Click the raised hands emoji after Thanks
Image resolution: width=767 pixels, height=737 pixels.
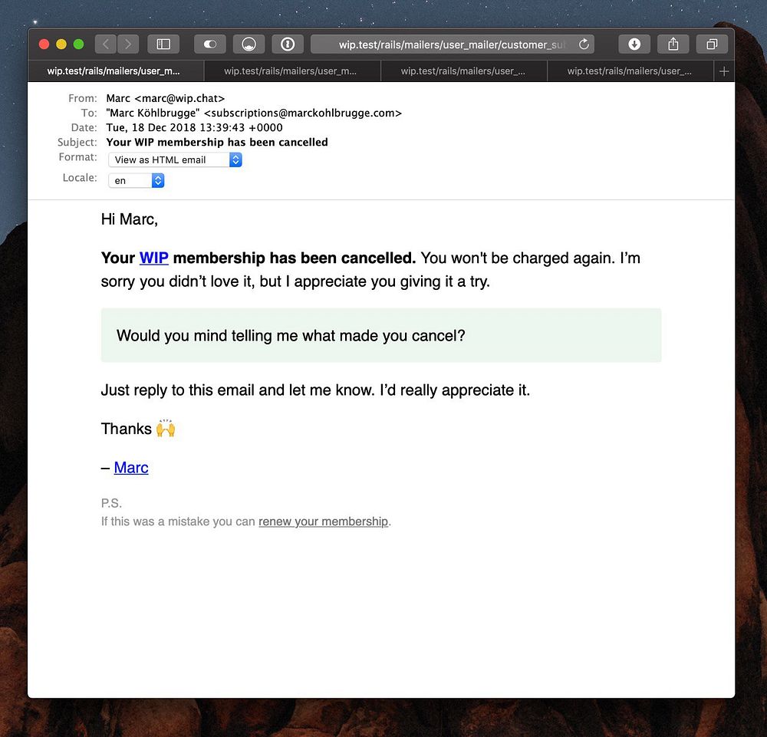pyautogui.click(x=166, y=429)
